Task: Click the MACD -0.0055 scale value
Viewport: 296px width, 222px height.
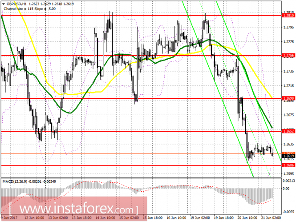Action: click(289, 213)
